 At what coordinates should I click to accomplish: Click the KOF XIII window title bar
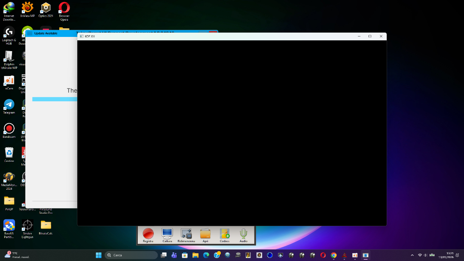coord(215,36)
